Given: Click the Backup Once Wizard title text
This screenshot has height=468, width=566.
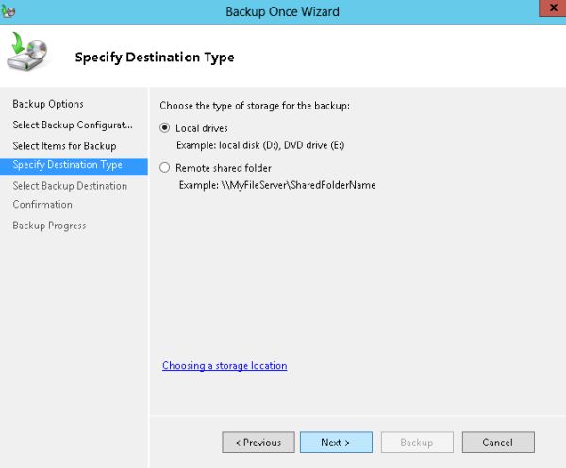Looking at the screenshot, I should (x=282, y=11).
